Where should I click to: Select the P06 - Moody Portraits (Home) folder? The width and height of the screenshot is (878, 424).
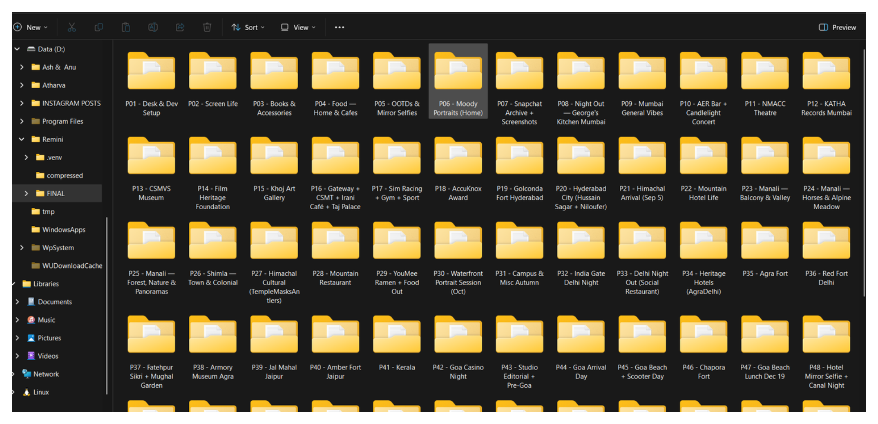click(458, 81)
